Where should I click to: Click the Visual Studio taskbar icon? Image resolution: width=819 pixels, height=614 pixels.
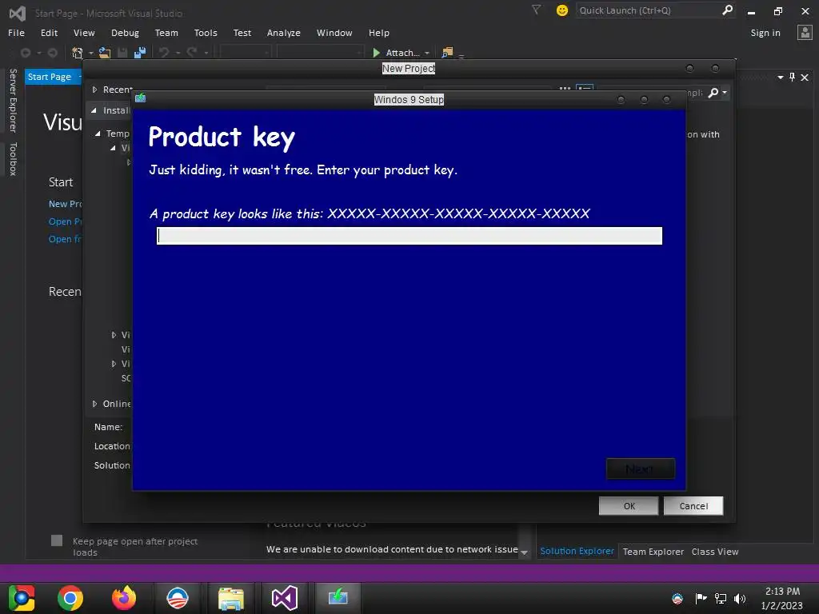pos(285,598)
